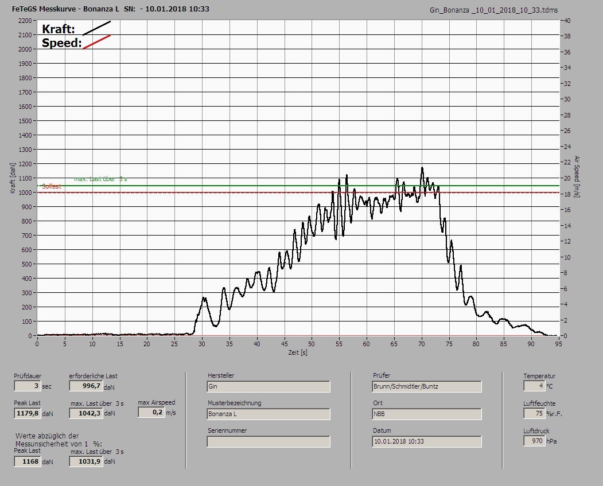603x486 pixels.
Task: Click the Peak Last value 1179,8
Action: point(28,413)
